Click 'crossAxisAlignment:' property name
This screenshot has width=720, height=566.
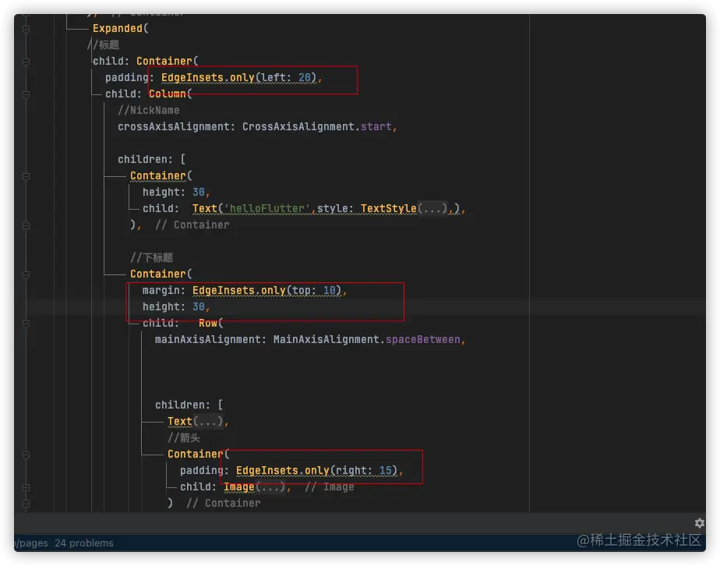[176, 127]
